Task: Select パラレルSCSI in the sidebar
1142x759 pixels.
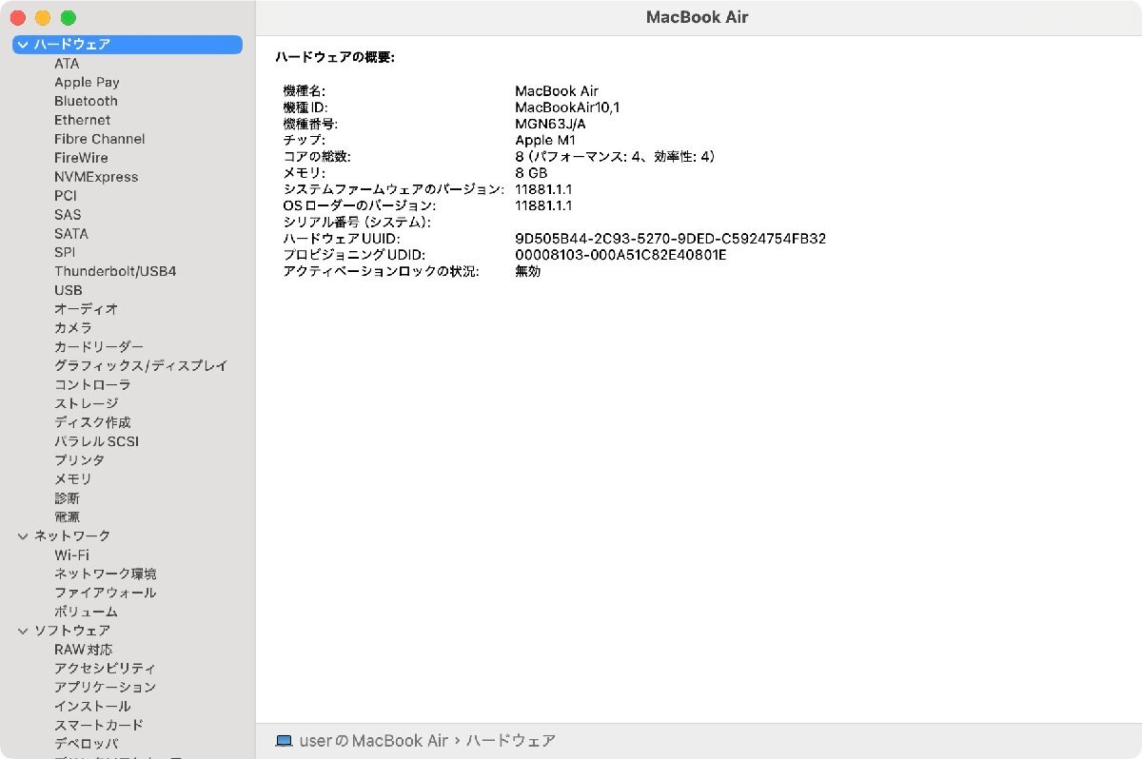Action: [96, 441]
